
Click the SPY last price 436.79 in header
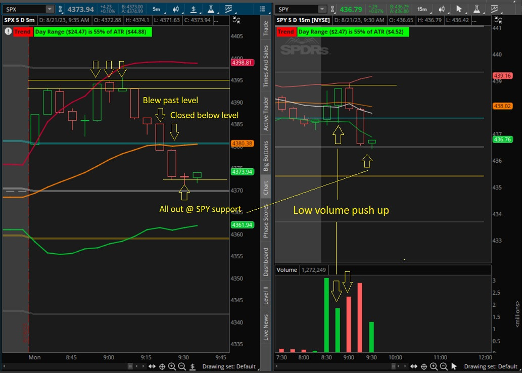(x=351, y=10)
